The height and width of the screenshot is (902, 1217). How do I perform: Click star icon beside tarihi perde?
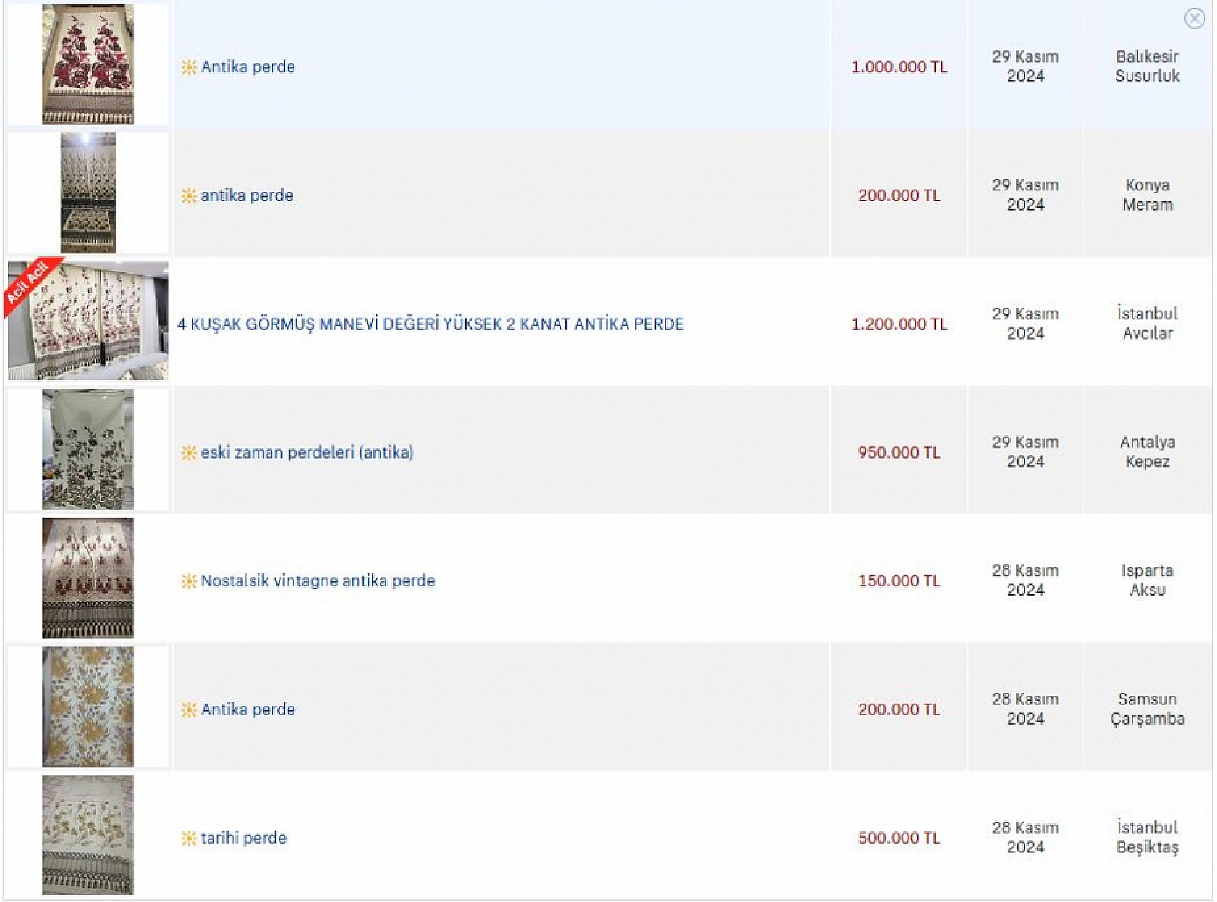tap(189, 838)
